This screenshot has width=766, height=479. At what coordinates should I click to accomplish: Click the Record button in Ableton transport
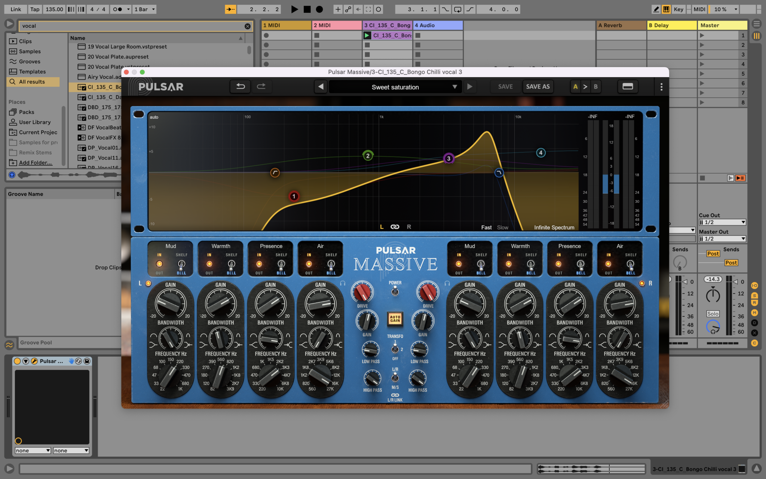coord(319,9)
